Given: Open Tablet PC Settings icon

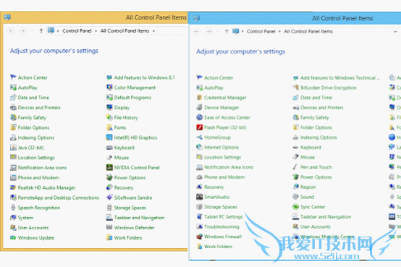Looking at the screenshot, I should [200, 216].
